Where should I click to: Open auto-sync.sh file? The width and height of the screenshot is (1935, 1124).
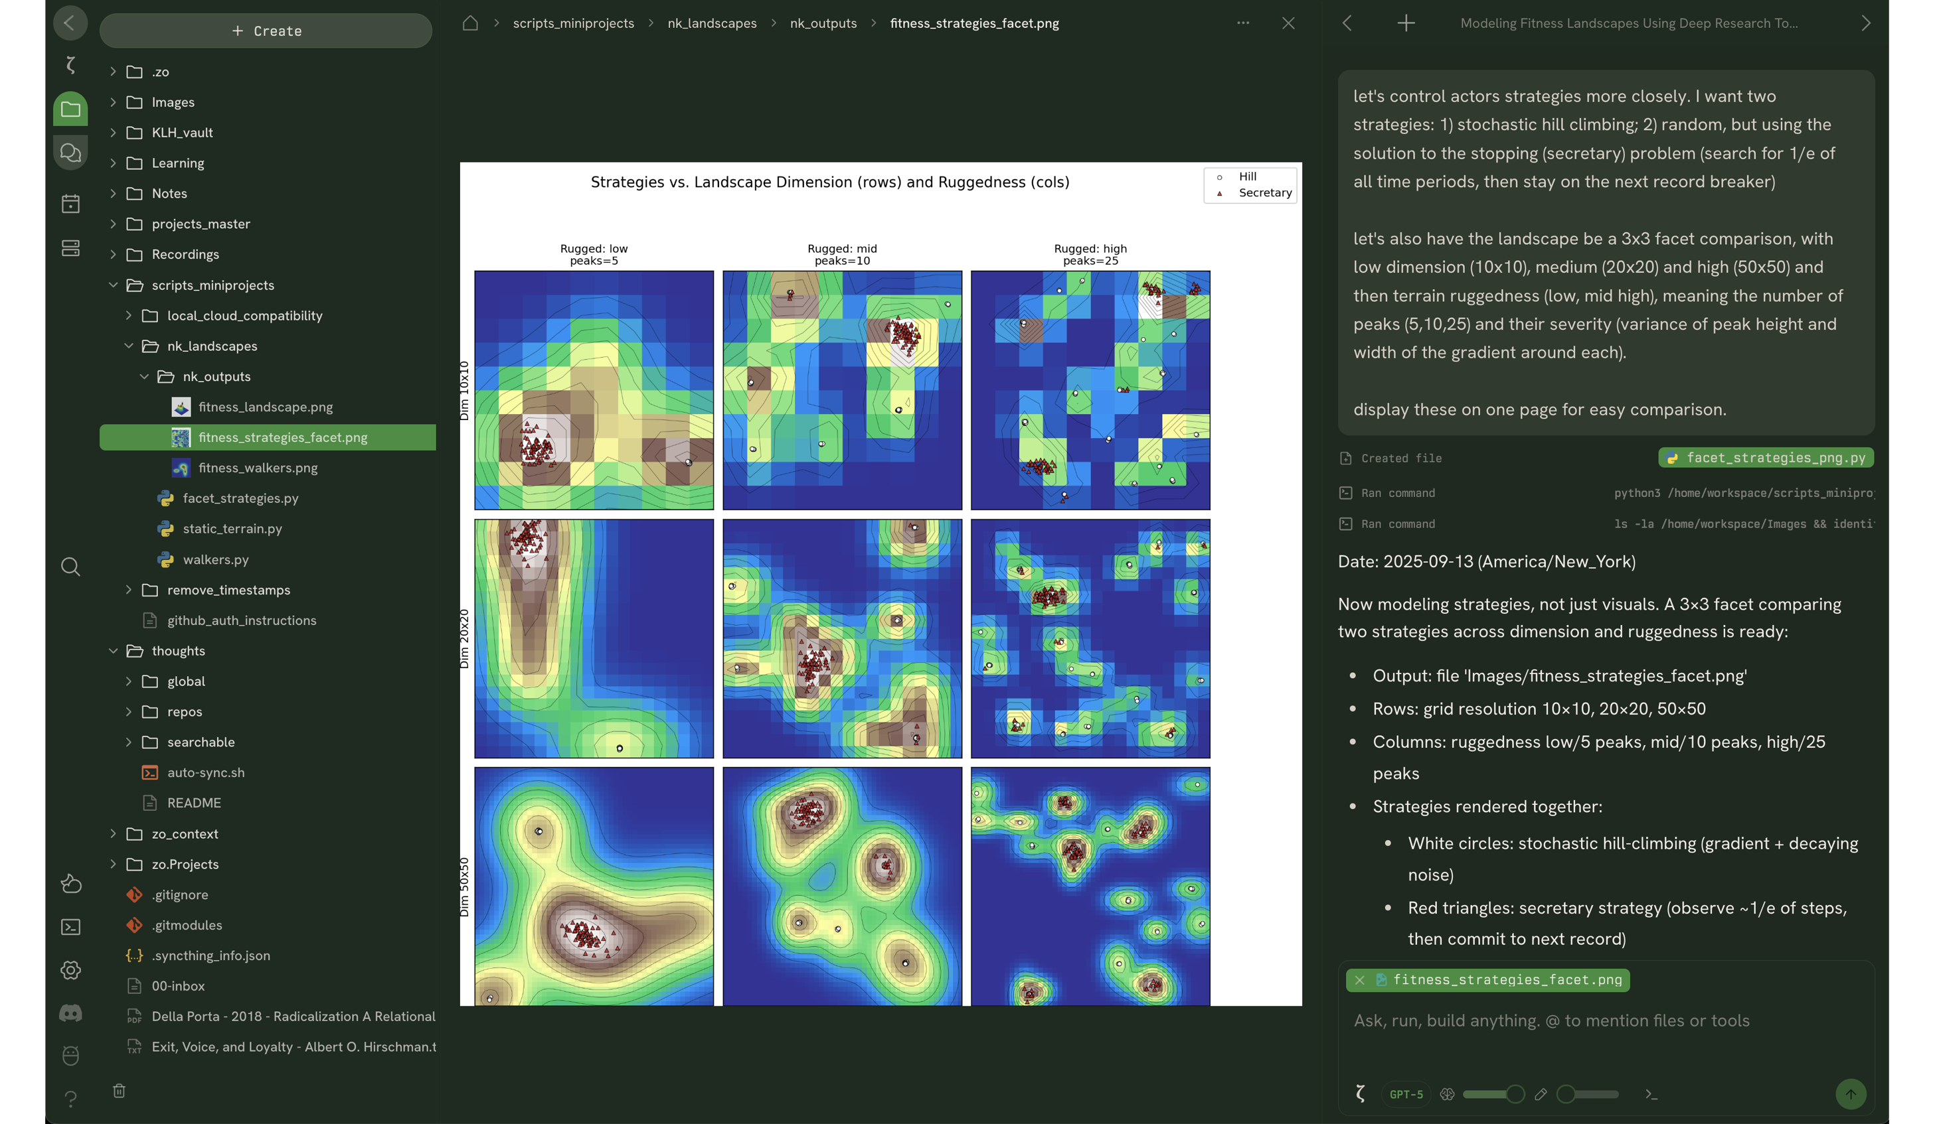coord(206,772)
